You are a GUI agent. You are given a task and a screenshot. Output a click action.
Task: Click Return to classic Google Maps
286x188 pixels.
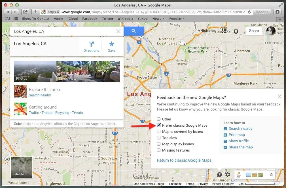184,160
